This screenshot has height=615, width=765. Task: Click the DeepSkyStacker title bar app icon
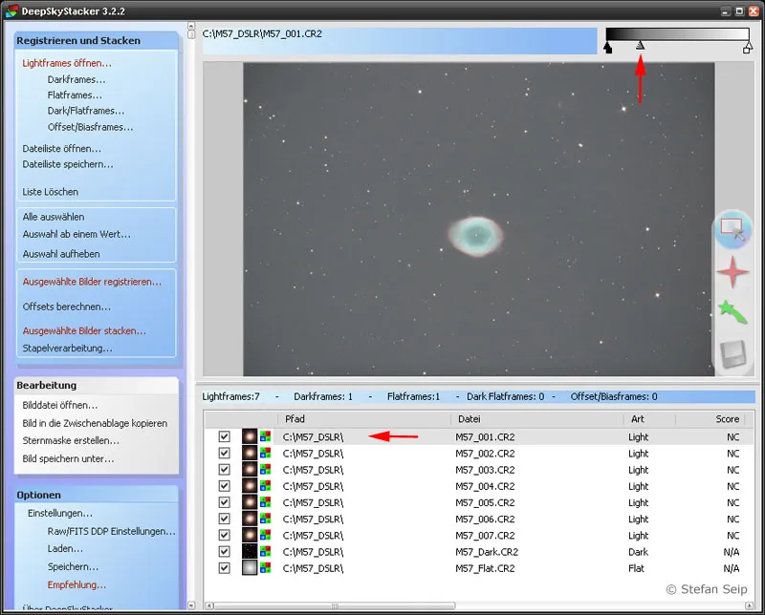point(11,11)
